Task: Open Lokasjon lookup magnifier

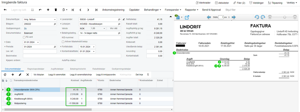Action: 119,24
